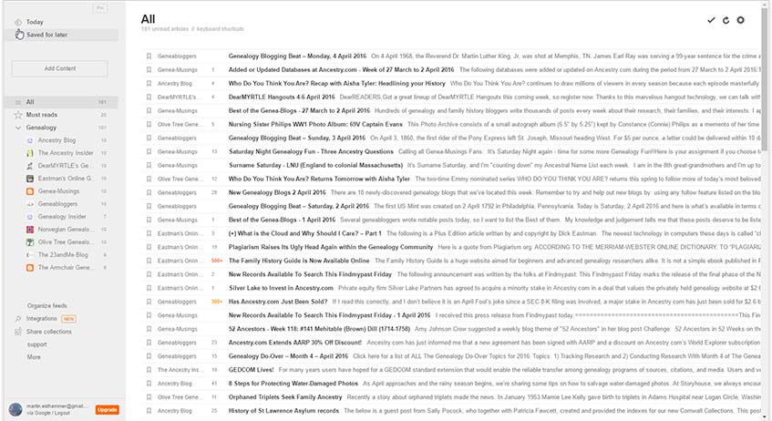Select Must reads in sidebar
This screenshot has height=421, width=772.
(x=41, y=115)
